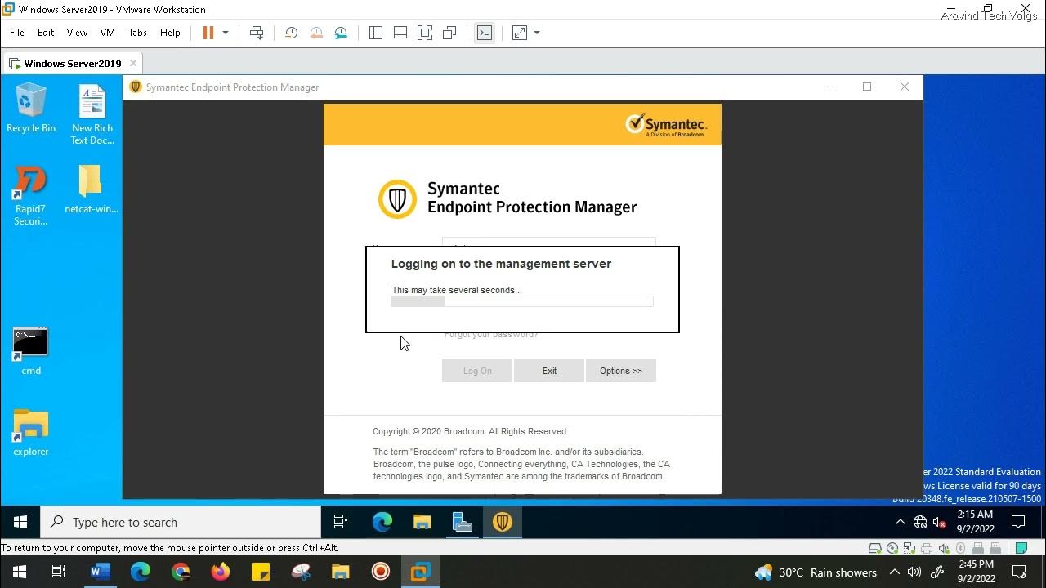Switch VMware to Unity mode

click(x=449, y=33)
